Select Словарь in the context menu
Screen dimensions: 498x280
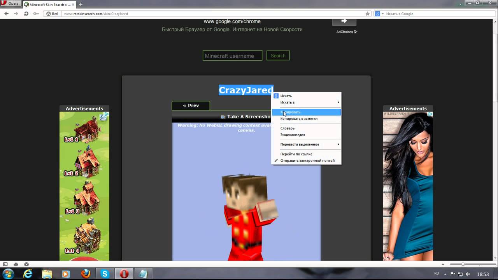point(306,128)
